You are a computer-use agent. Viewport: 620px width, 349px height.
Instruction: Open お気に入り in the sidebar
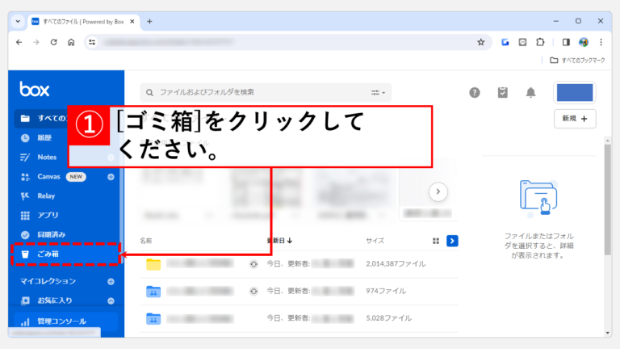(55, 301)
